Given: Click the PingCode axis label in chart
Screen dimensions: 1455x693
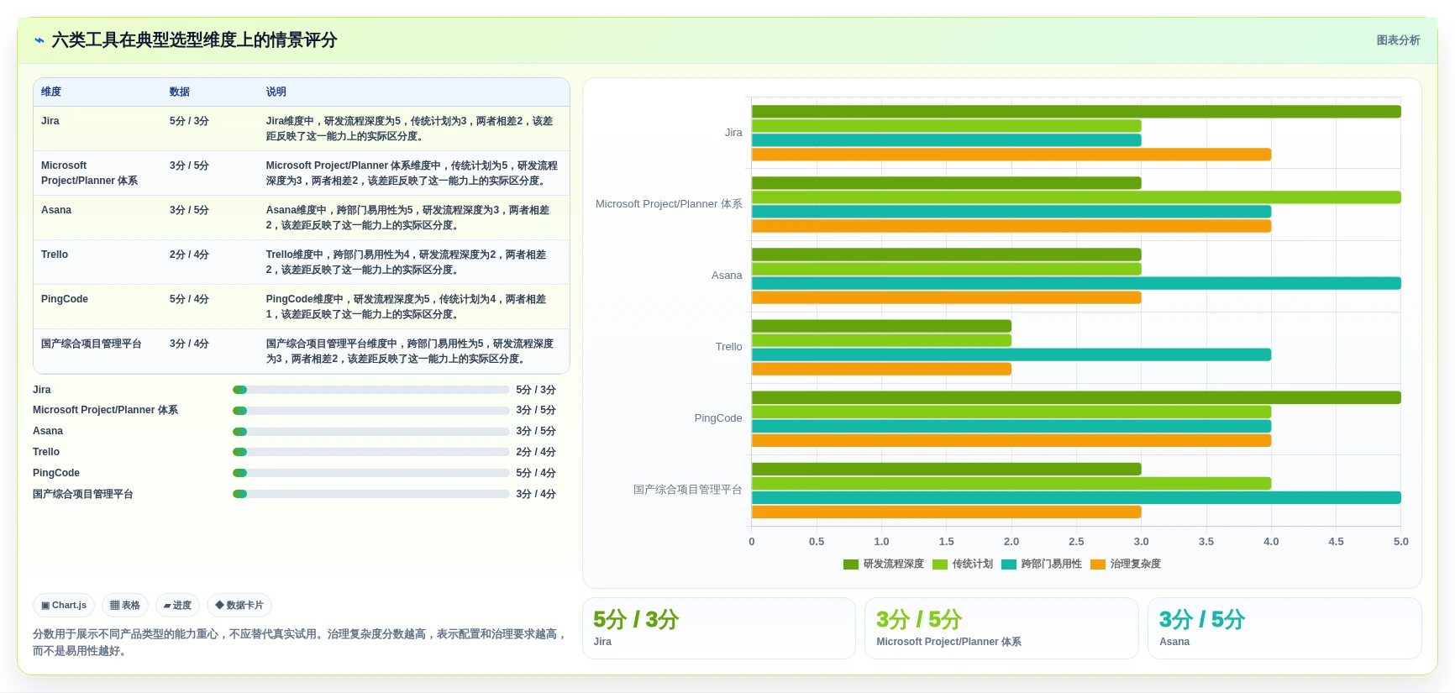Looking at the screenshot, I should 718,418.
